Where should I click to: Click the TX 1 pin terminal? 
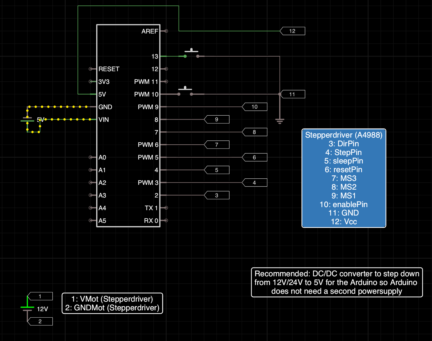pyautogui.click(x=166, y=208)
